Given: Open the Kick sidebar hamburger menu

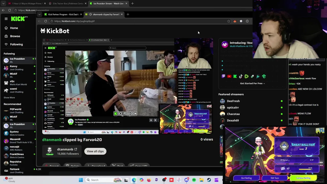Looking at the screenshot, I should pos(6,19).
